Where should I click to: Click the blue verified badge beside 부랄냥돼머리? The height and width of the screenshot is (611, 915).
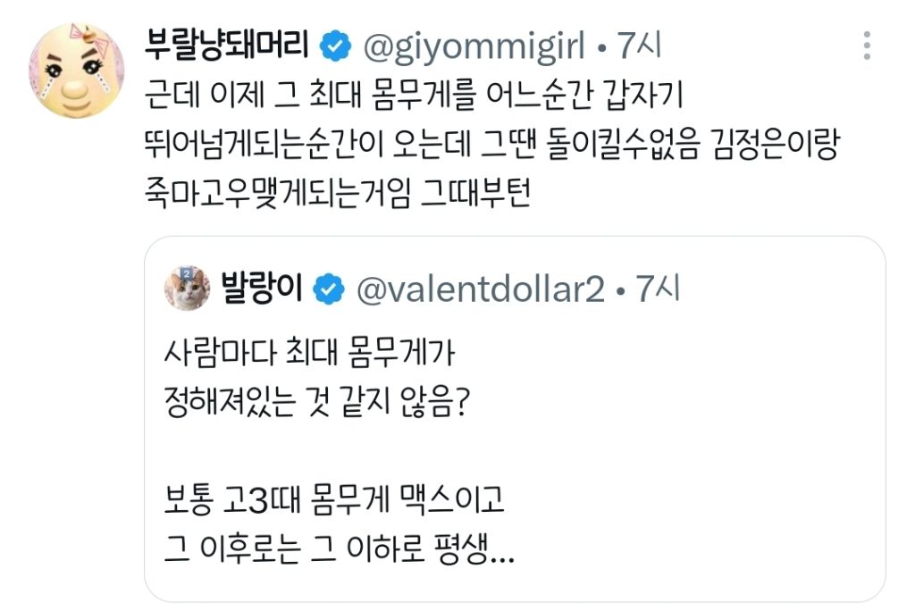click(x=334, y=46)
